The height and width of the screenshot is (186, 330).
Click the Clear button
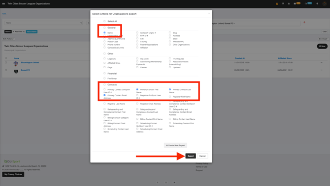(x=325, y=32)
